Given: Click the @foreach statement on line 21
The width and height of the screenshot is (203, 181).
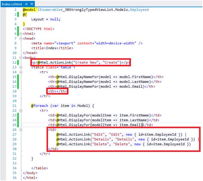Looking at the screenshot, I should point(63,106).
